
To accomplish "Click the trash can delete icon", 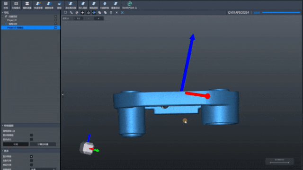I will click(x=111, y=13).
